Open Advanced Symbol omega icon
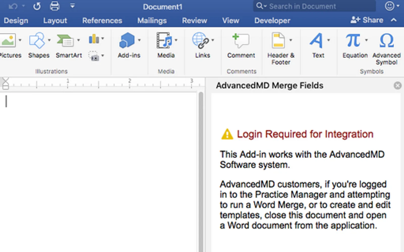This screenshot has width=404, height=252. pyautogui.click(x=387, y=40)
